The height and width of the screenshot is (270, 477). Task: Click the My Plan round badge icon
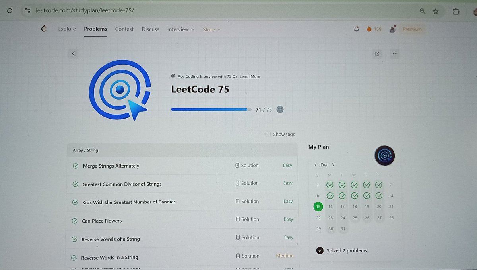pos(384,156)
